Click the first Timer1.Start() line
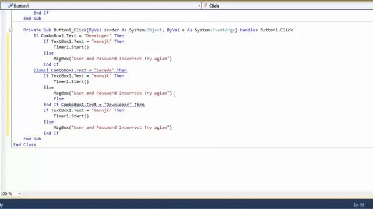 [x=71, y=47]
